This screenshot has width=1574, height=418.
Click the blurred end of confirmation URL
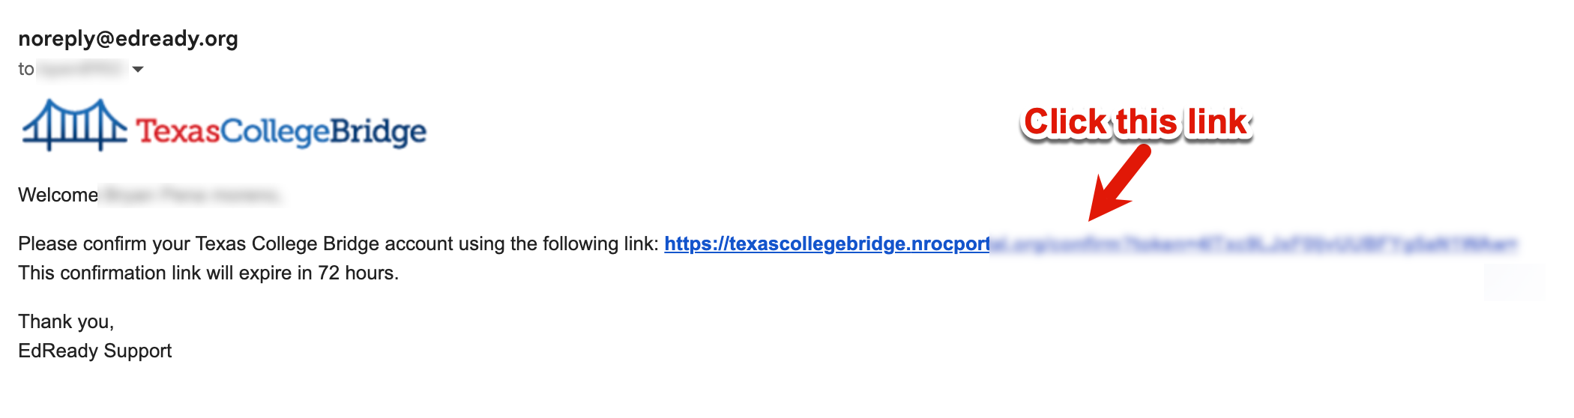(1253, 244)
